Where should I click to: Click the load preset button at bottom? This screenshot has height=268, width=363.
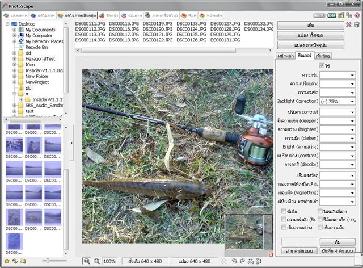click(x=299, y=251)
